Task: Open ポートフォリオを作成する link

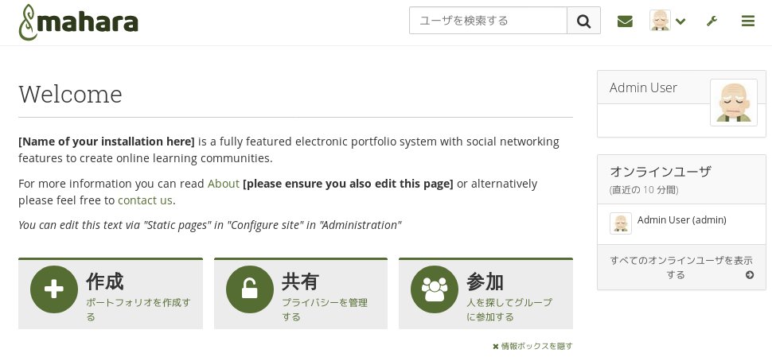Action: pos(138,309)
